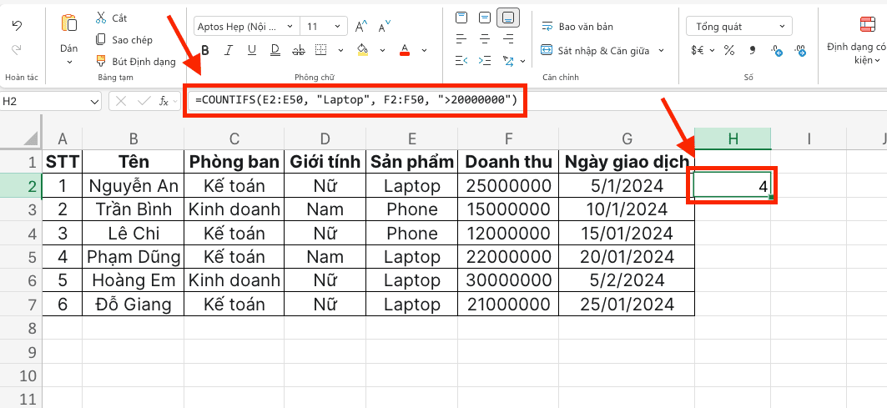This screenshot has width=887, height=408.
Task: Align text left
Action: [461, 39]
